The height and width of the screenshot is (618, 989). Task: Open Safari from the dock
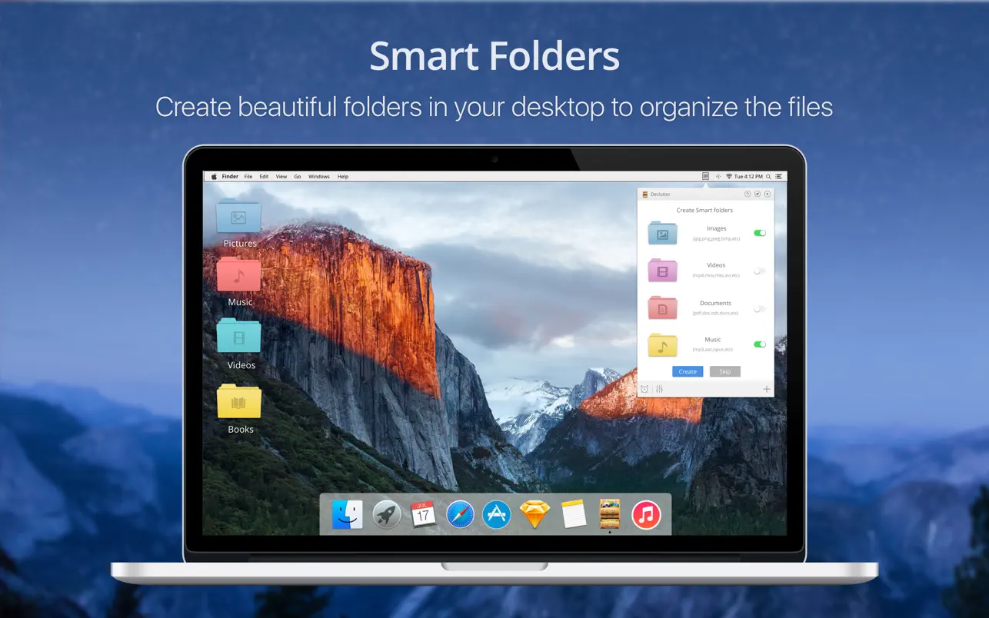(x=460, y=514)
